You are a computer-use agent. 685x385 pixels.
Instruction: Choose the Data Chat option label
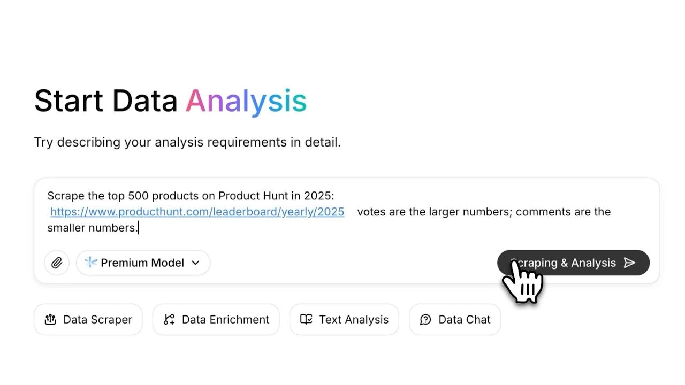(x=464, y=320)
